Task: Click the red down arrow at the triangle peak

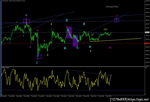Action: tap(67, 27)
